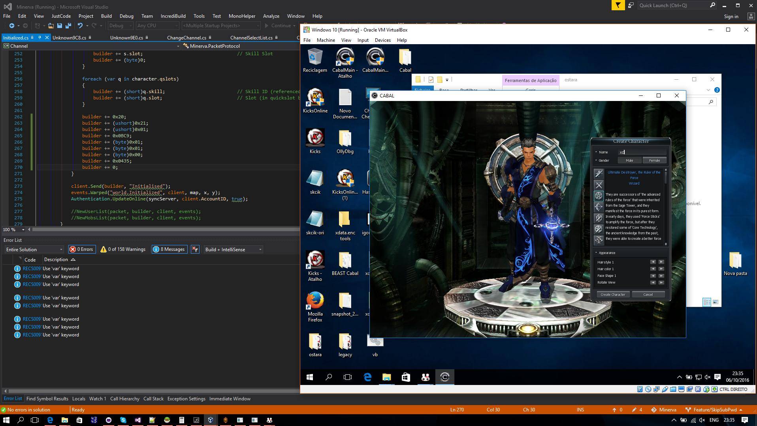Click next Face Shape arrow
Image resolution: width=757 pixels, height=426 pixels.
661,276
